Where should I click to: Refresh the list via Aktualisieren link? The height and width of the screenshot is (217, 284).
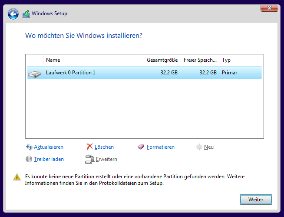click(49, 147)
